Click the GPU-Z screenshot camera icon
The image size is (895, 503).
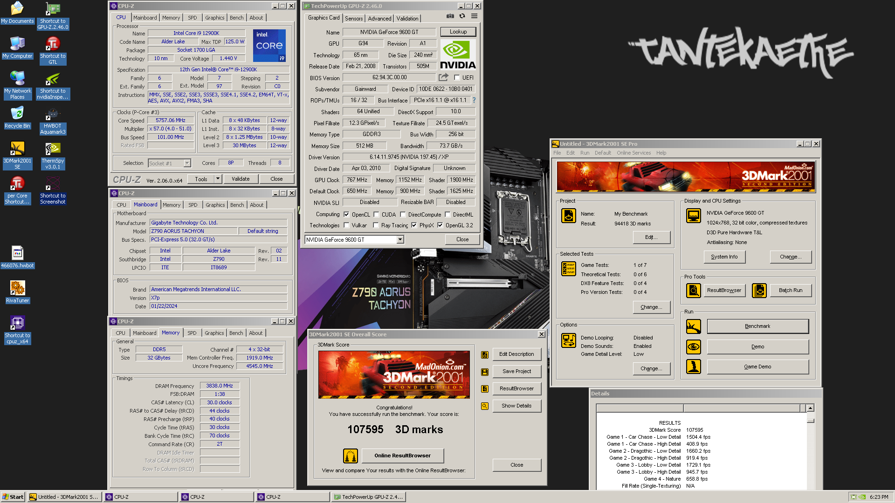[450, 16]
